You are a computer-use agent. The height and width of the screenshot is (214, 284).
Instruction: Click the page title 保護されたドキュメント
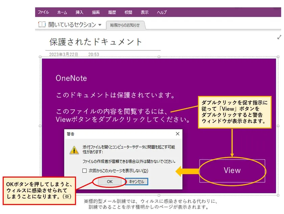[96, 42]
